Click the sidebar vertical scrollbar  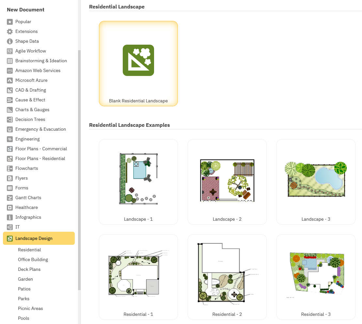pos(79,169)
